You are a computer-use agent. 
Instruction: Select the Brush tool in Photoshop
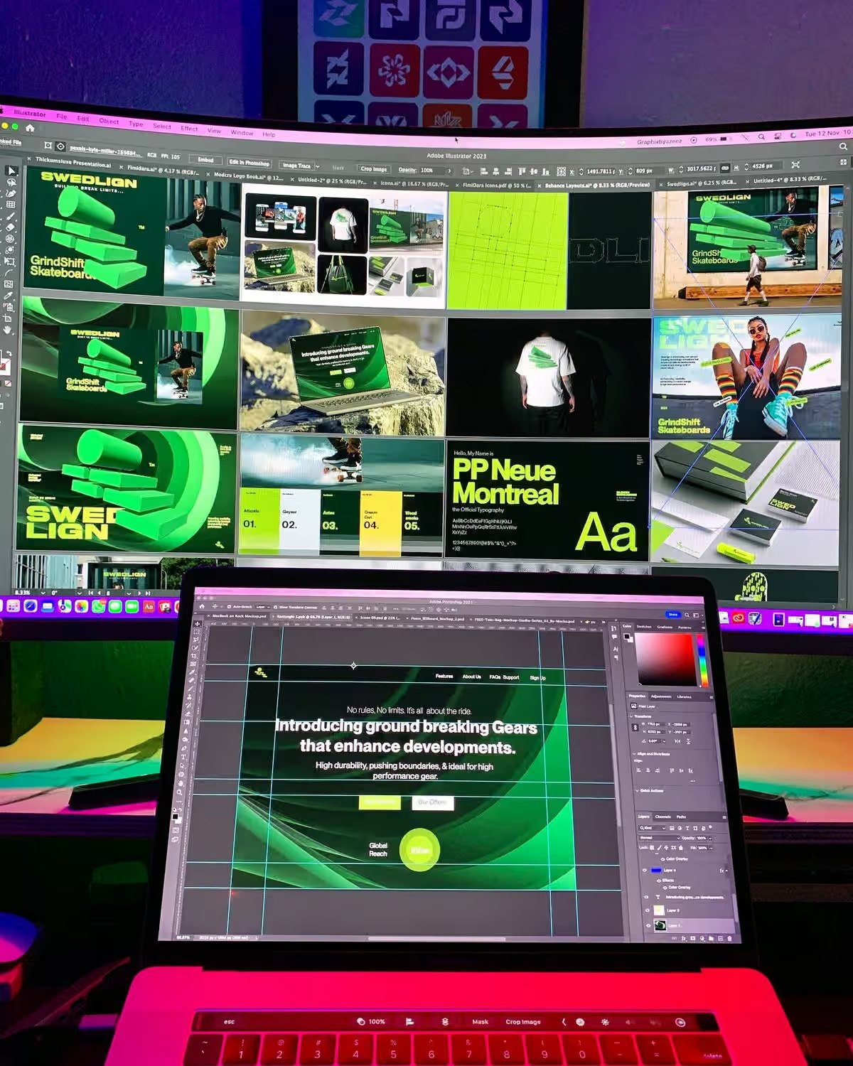click(191, 689)
